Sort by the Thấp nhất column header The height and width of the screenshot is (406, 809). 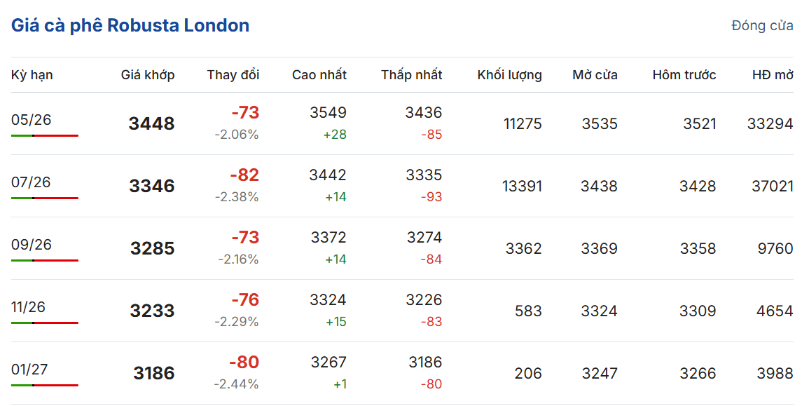coord(412,75)
